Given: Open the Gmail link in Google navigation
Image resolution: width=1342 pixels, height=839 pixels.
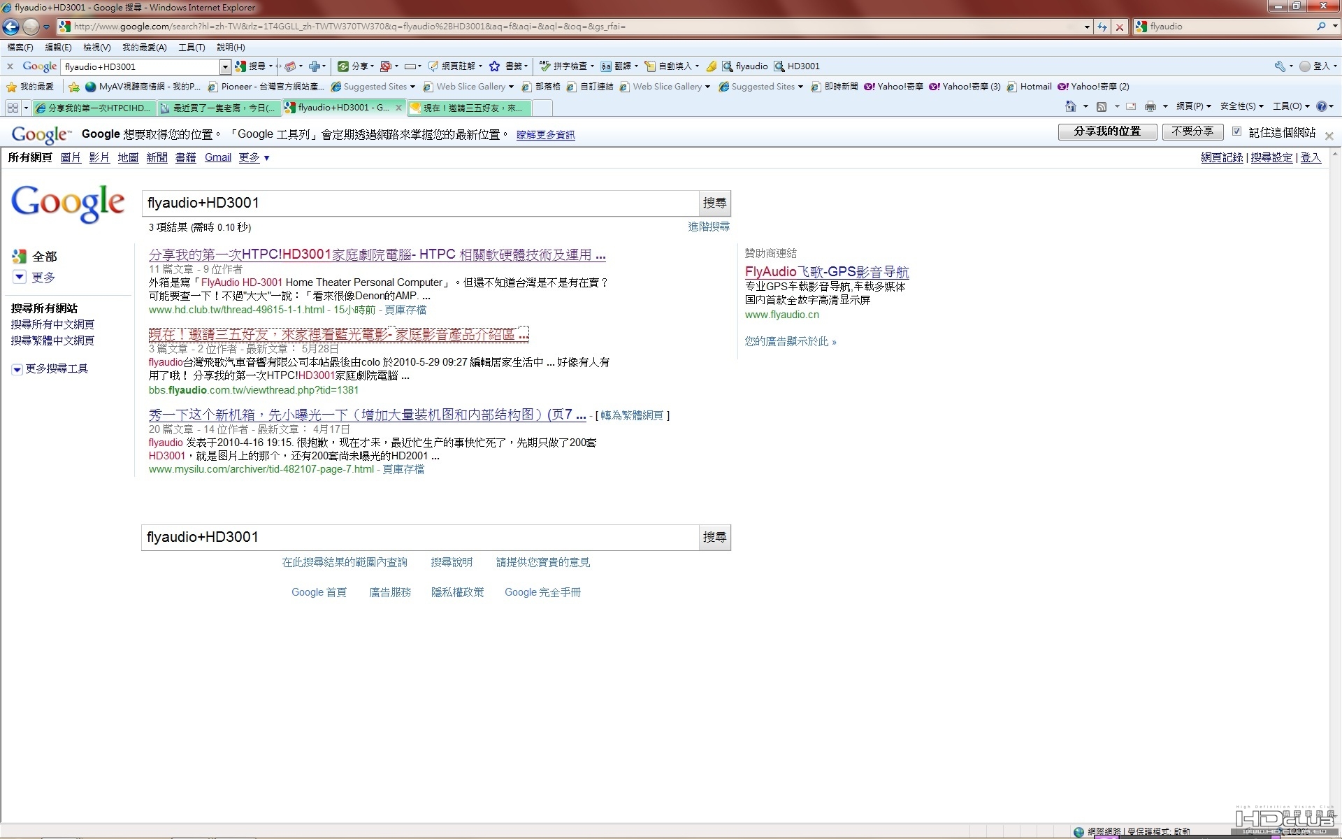Looking at the screenshot, I should point(218,157).
